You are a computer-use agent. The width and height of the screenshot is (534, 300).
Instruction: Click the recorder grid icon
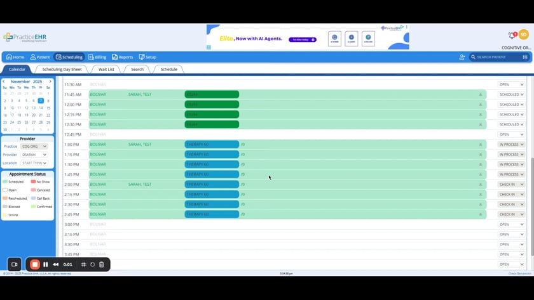[83, 264]
